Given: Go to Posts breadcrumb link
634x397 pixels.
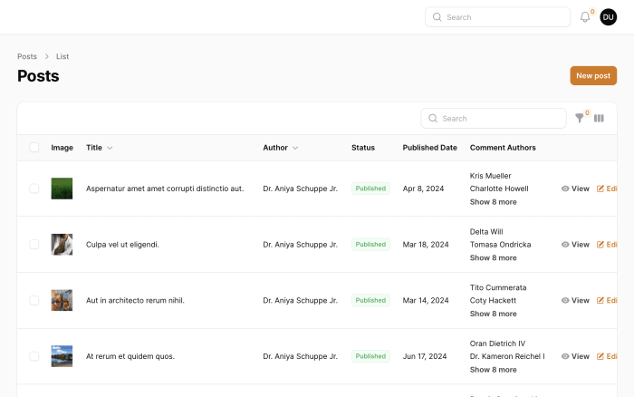Looking at the screenshot, I should pyautogui.click(x=27, y=56).
